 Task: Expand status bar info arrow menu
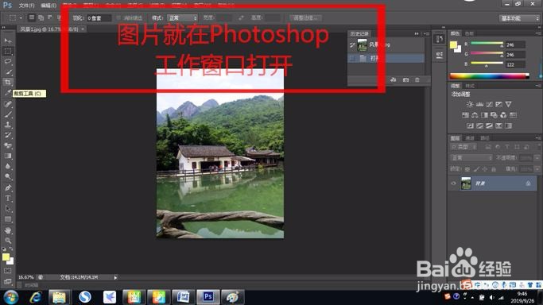point(115,277)
